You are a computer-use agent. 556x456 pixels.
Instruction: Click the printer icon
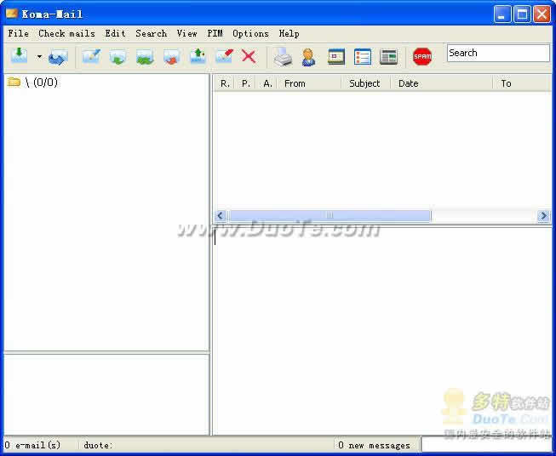point(283,57)
